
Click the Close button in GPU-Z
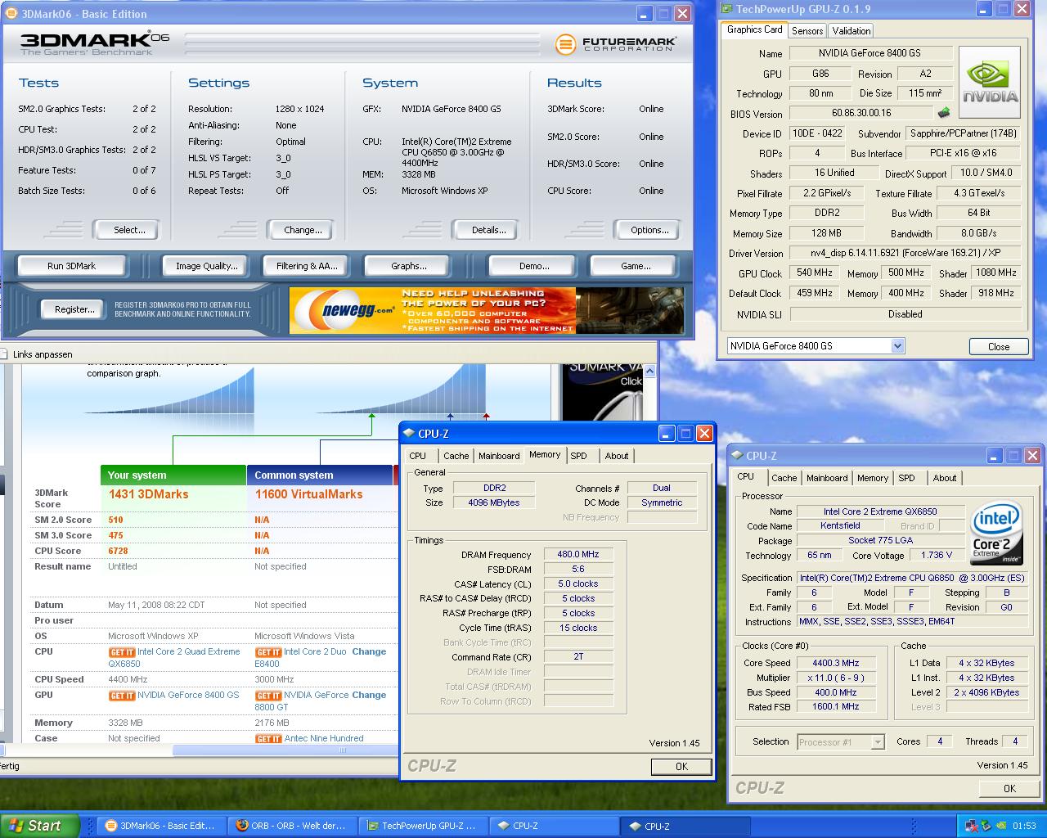pyautogui.click(x=999, y=346)
